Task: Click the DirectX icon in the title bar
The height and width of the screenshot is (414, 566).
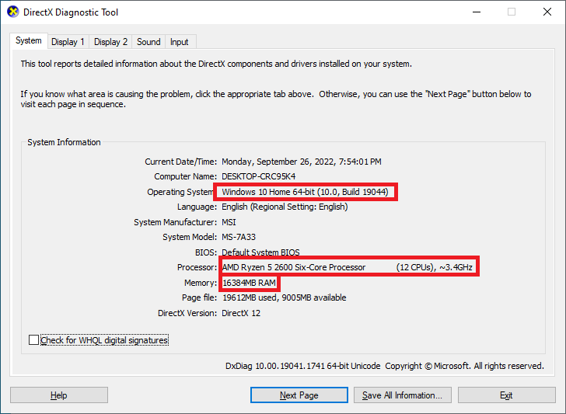Action: coord(12,12)
